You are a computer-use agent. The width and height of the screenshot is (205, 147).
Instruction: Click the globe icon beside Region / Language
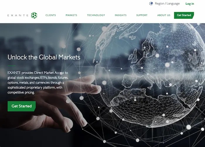click(151, 4)
